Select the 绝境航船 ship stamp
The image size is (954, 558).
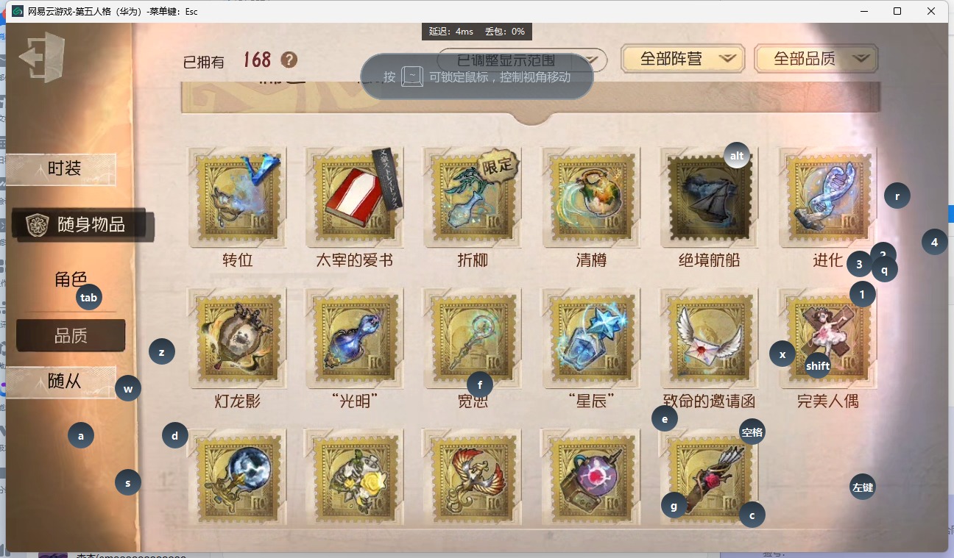(710, 196)
